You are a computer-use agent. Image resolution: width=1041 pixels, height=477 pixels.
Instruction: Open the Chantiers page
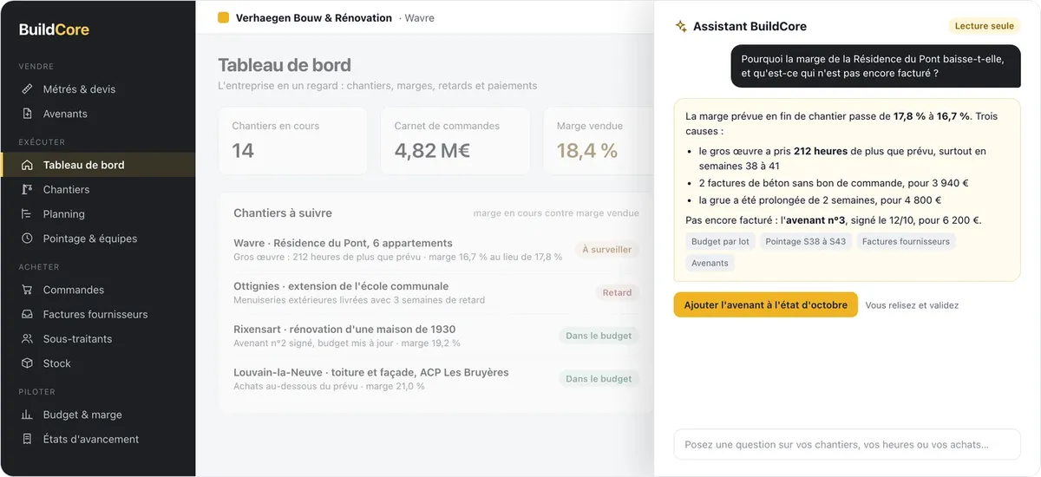pos(98,189)
